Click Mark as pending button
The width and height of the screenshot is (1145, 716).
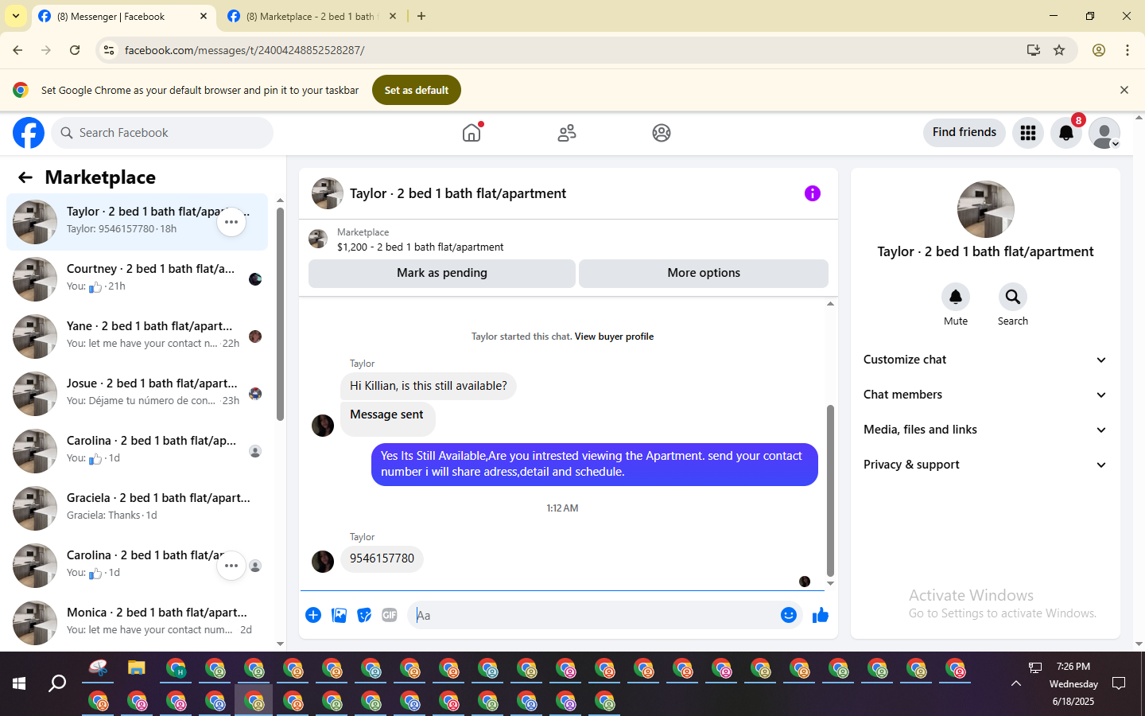point(442,273)
